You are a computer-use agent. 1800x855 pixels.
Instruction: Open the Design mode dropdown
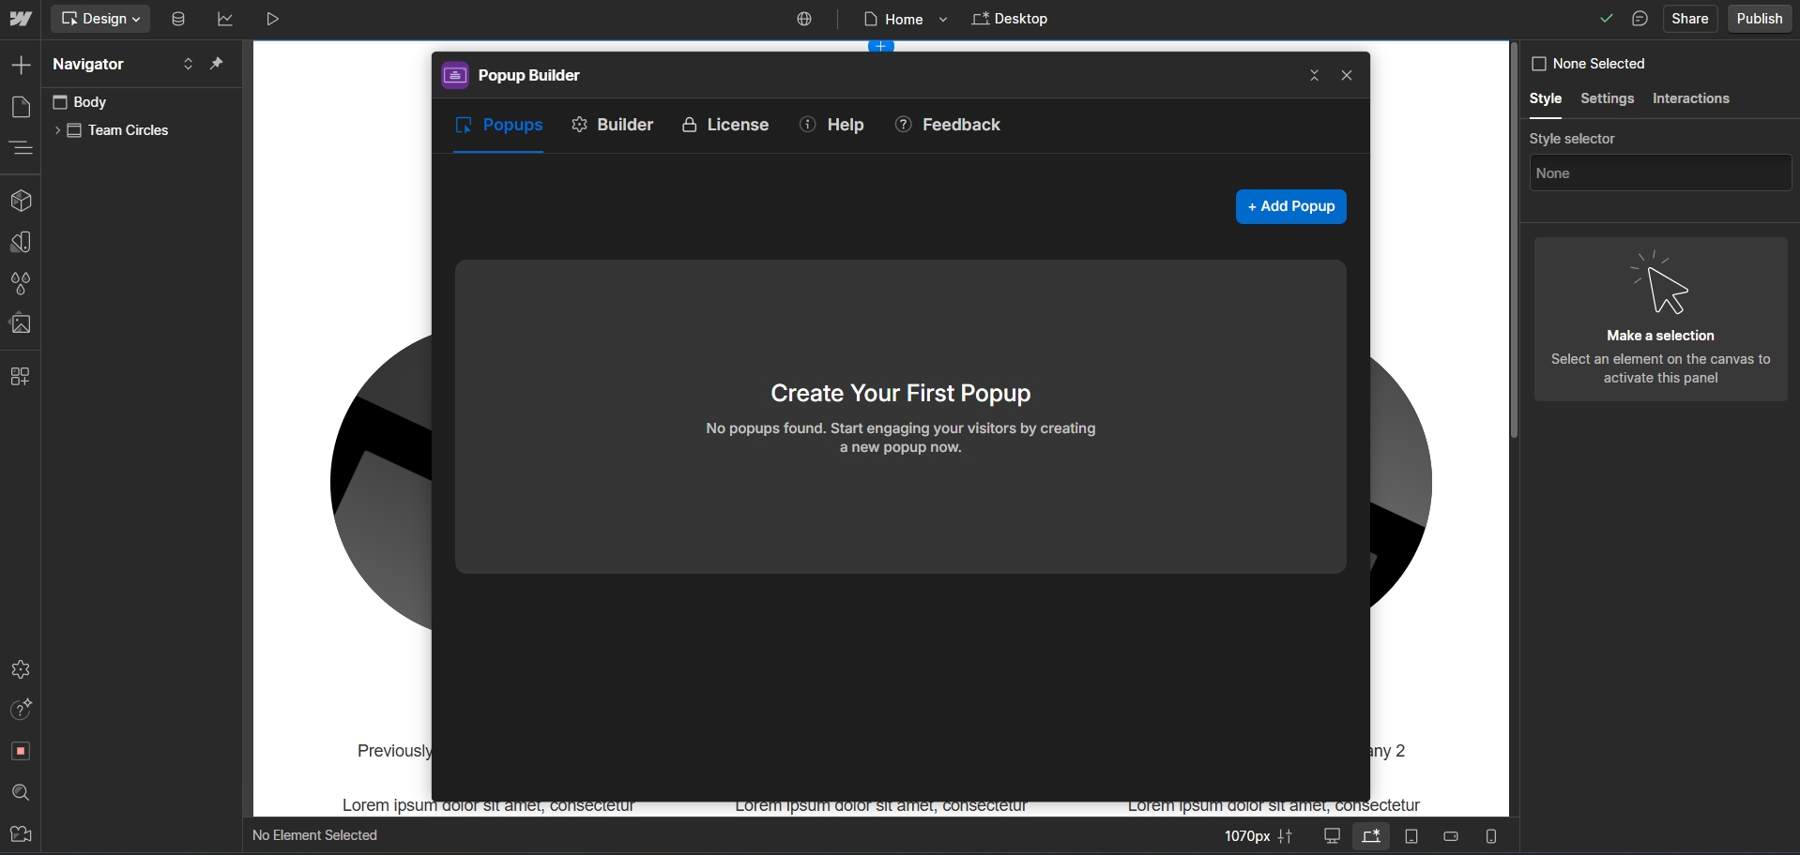[x=100, y=19]
